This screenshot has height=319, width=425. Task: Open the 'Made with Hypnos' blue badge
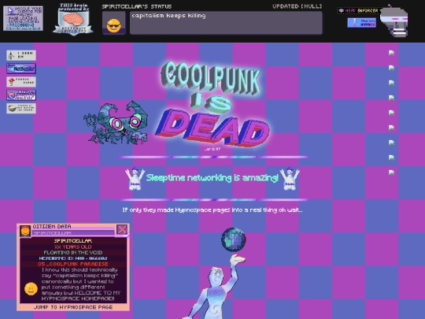pyautogui.click(x=362, y=23)
